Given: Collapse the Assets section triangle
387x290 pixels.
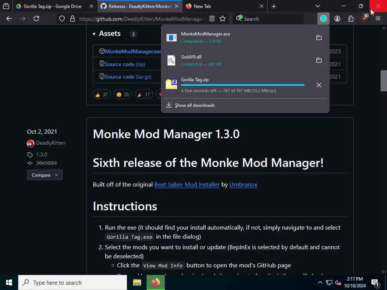Looking at the screenshot, I should (x=94, y=34).
